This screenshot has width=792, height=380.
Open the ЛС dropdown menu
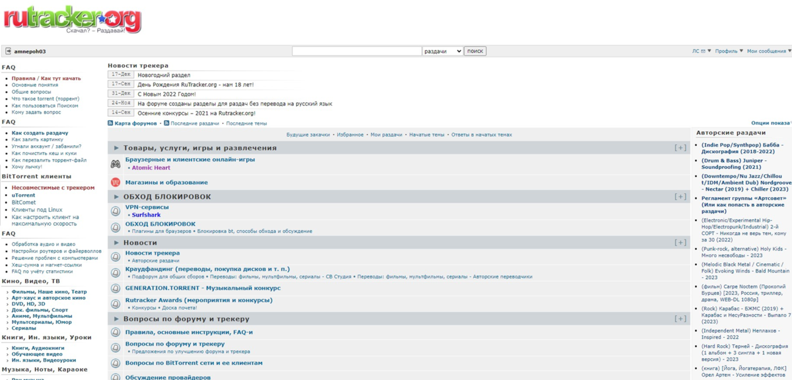coord(702,51)
